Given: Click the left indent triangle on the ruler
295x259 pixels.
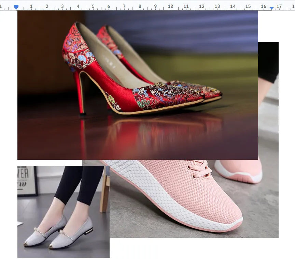Looking at the screenshot, I should point(16,8).
